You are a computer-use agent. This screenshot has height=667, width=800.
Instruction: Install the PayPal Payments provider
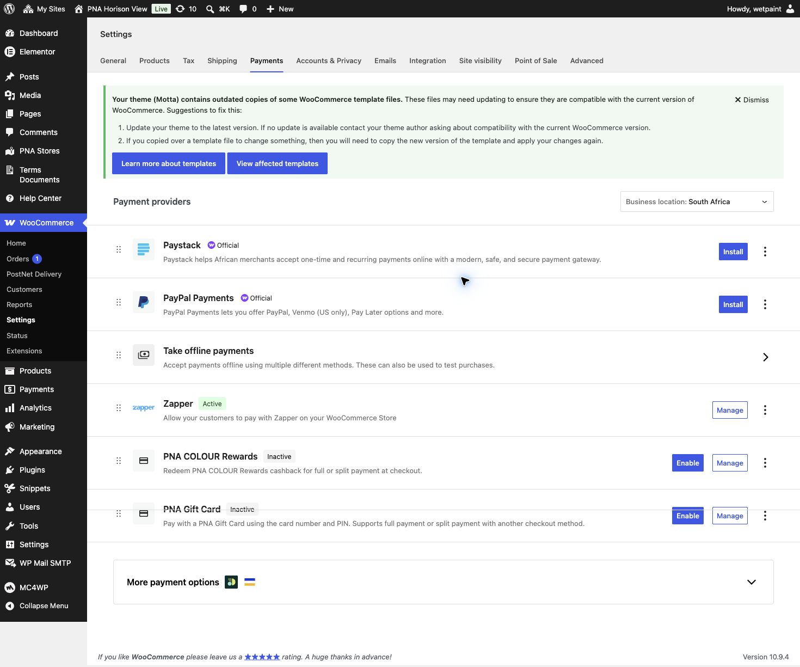[733, 304]
